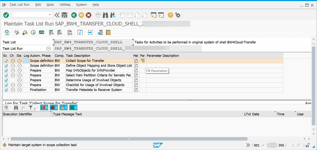Uncheck execute box for Define Object Mapping row
Screen dimensions: 317x150
[6, 65]
